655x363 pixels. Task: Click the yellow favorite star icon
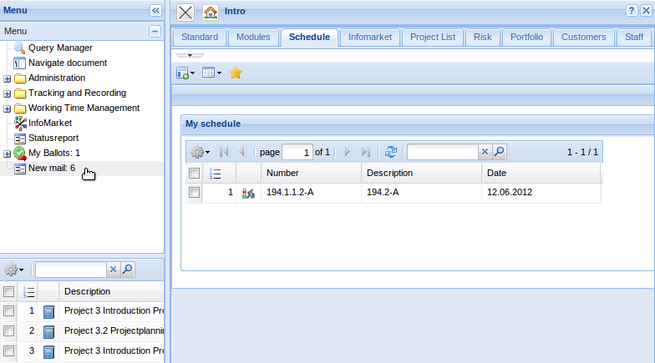click(x=236, y=73)
